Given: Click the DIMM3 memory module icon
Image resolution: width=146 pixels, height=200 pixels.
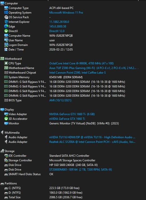Looking at the screenshot, I should pos(6,91).
